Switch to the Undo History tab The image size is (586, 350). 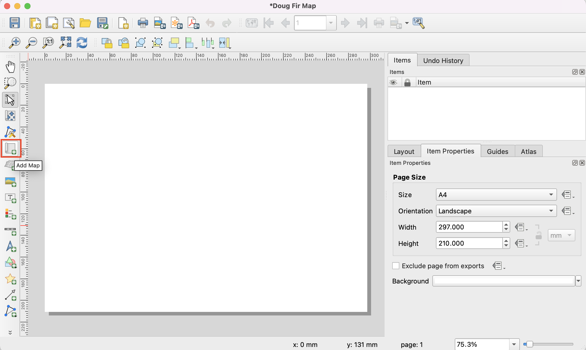pyautogui.click(x=443, y=60)
